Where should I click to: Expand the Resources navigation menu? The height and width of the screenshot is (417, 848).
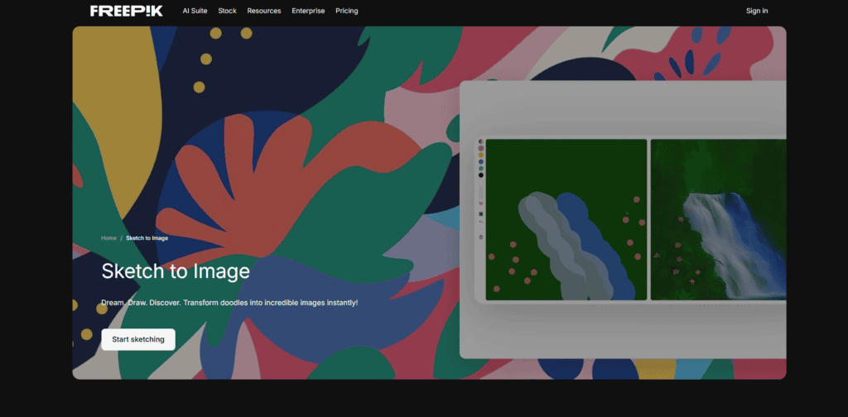[x=264, y=11]
